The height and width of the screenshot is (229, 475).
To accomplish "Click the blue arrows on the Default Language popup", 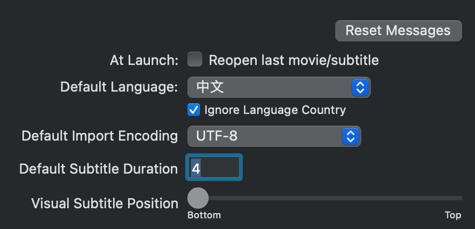I will point(360,87).
